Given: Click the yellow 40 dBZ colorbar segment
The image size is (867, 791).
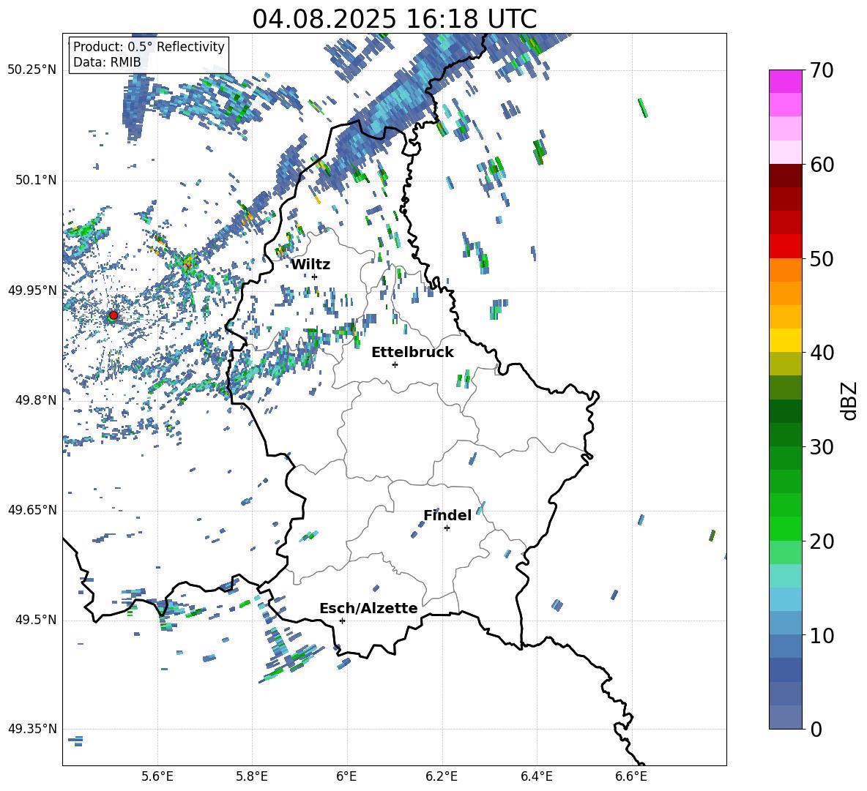Looking at the screenshot, I should [x=785, y=340].
